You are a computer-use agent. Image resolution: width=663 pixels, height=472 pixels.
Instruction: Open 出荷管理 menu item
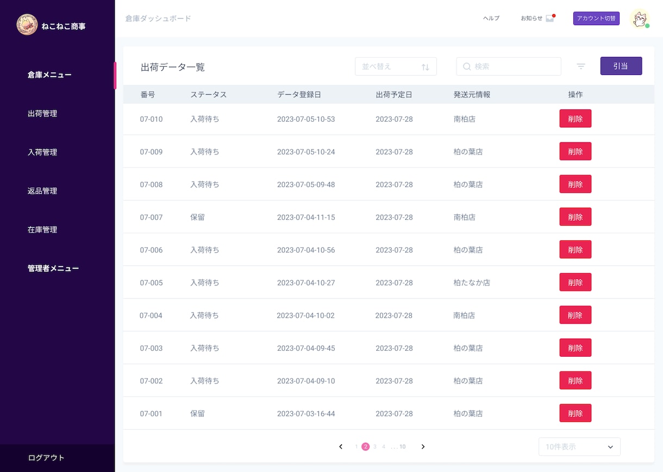point(42,114)
